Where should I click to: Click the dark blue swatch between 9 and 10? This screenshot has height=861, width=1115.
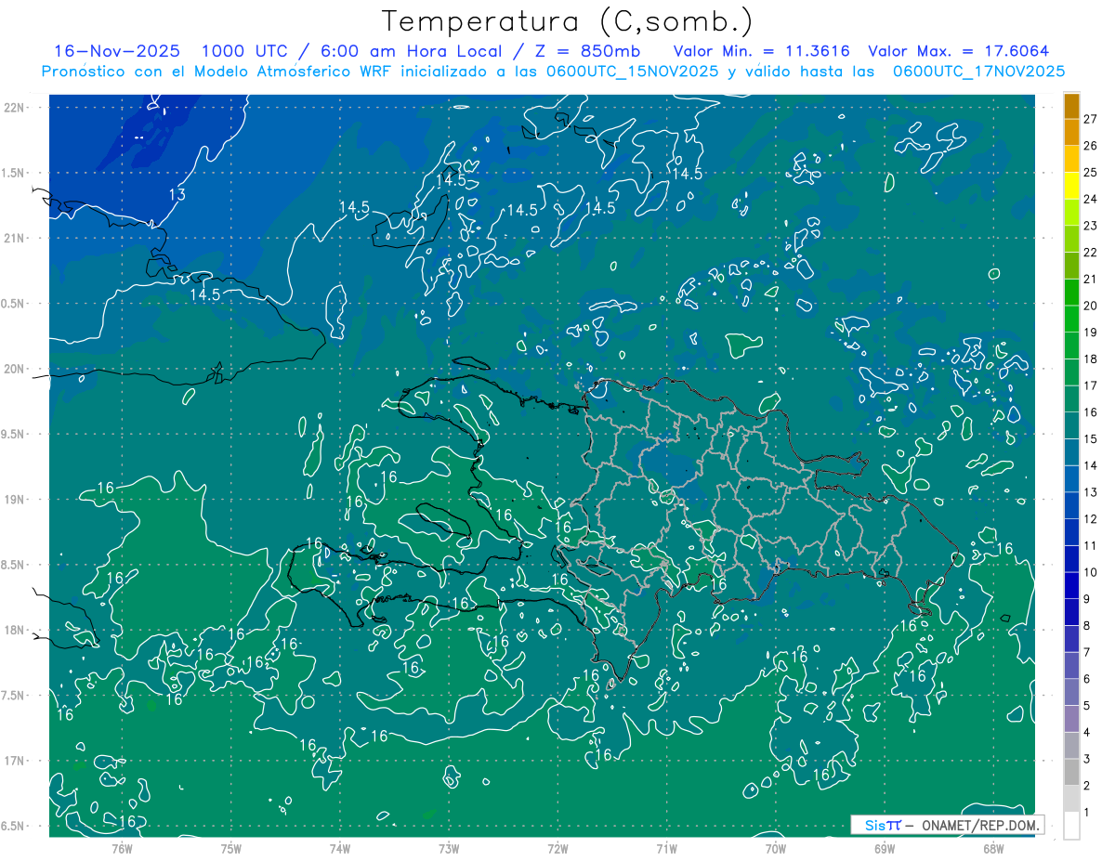tap(1071, 585)
